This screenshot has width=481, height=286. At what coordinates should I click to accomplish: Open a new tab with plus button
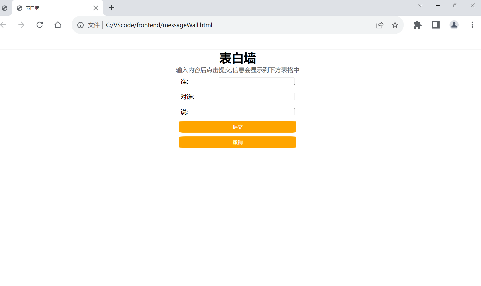click(x=111, y=8)
